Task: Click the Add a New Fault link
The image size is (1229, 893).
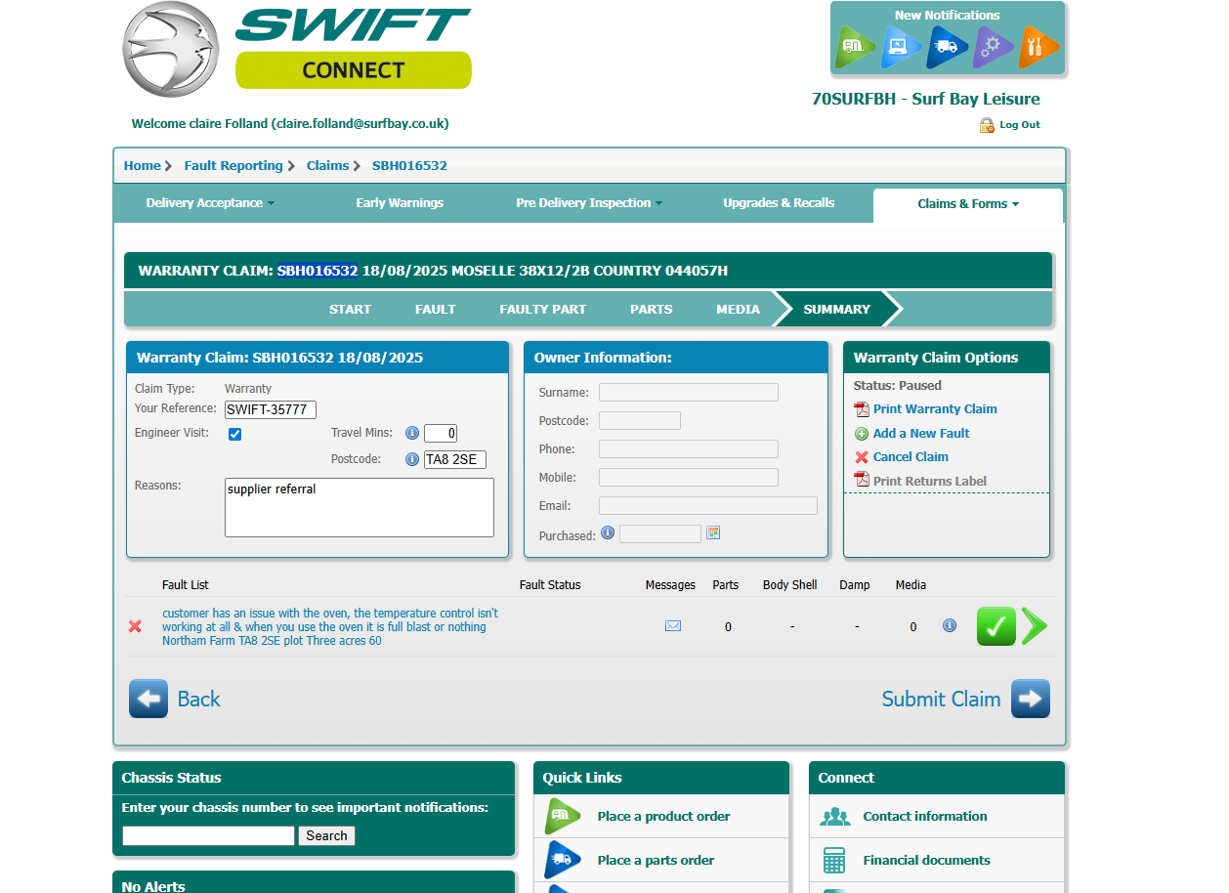Action: click(921, 434)
